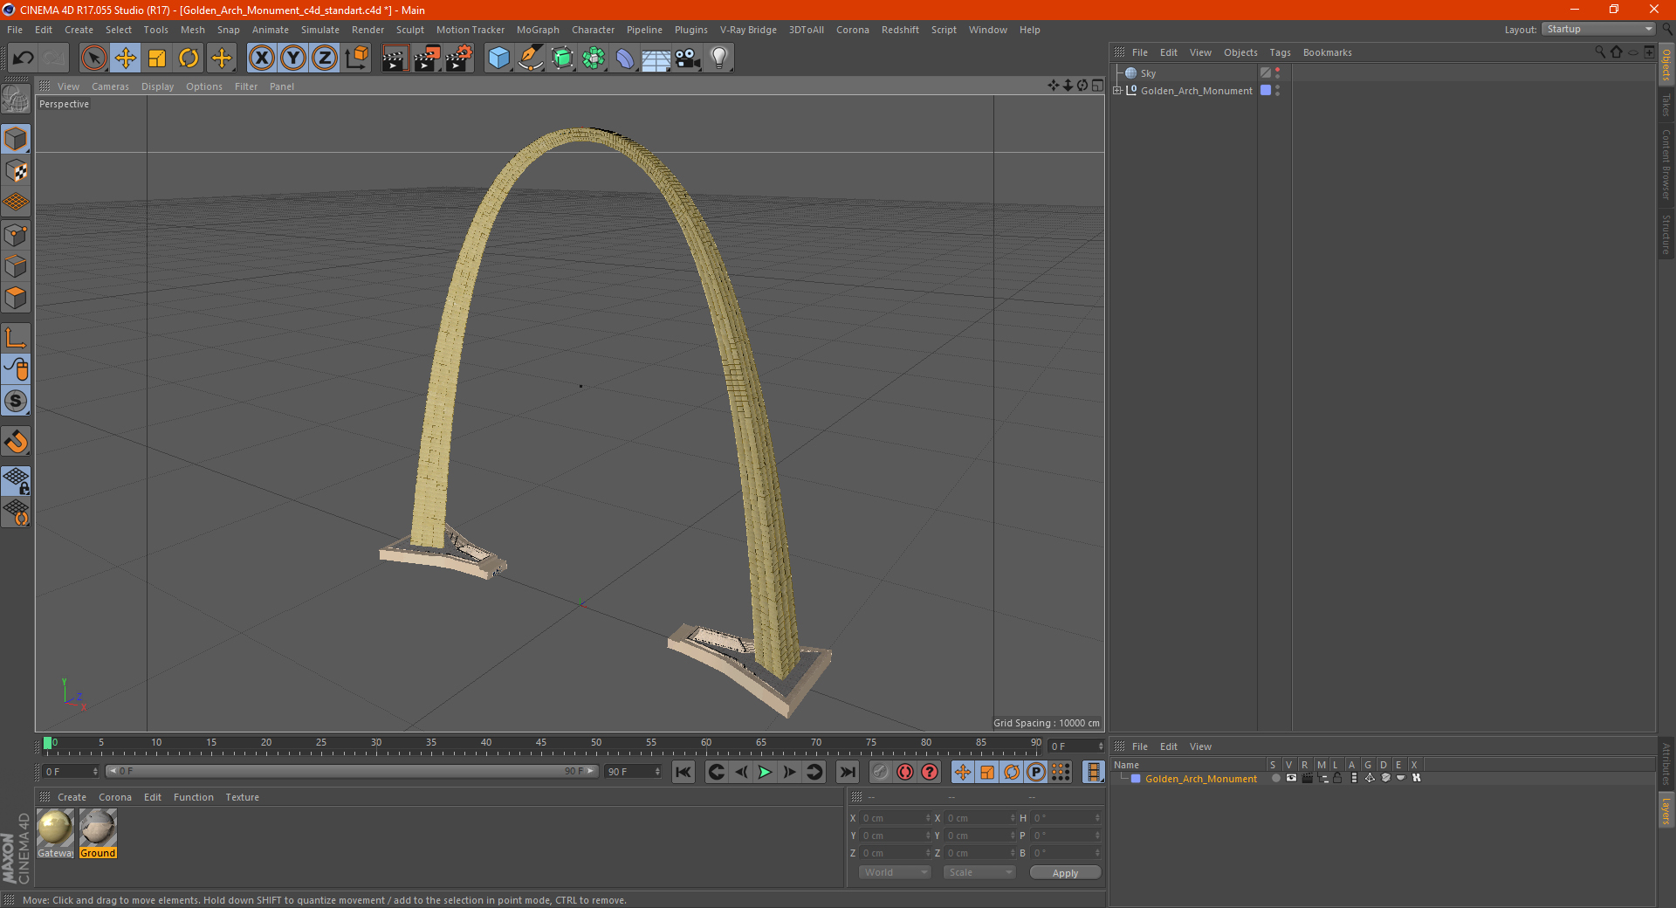Image resolution: width=1676 pixels, height=908 pixels.
Task: Click the Undo arrow icon
Action: [24, 58]
